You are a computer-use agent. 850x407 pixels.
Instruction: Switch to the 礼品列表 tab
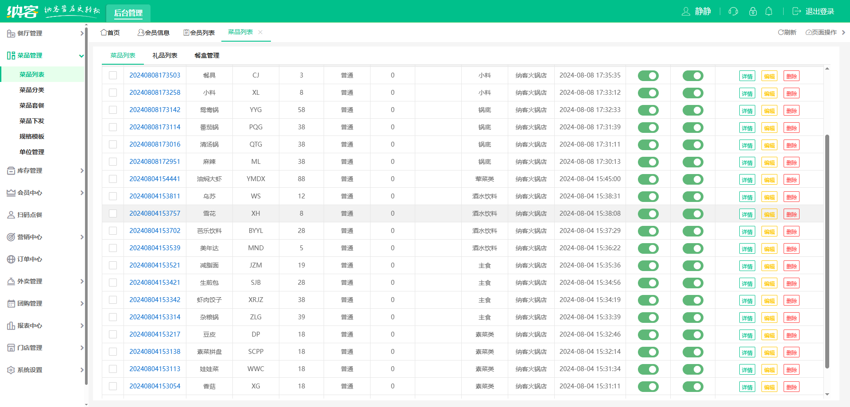165,55
